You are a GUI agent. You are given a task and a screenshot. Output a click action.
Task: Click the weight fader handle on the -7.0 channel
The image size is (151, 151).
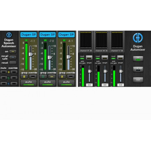pyautogui.click(x=49, y=57)
